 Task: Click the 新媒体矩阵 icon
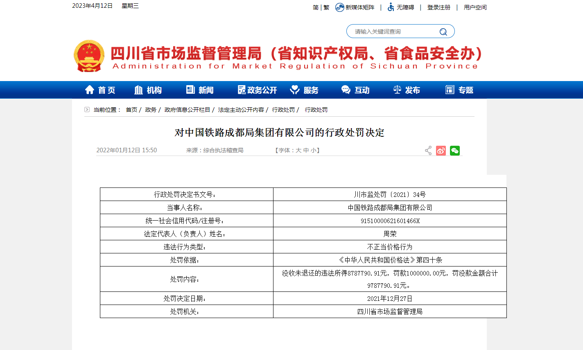tap(339, 7)
